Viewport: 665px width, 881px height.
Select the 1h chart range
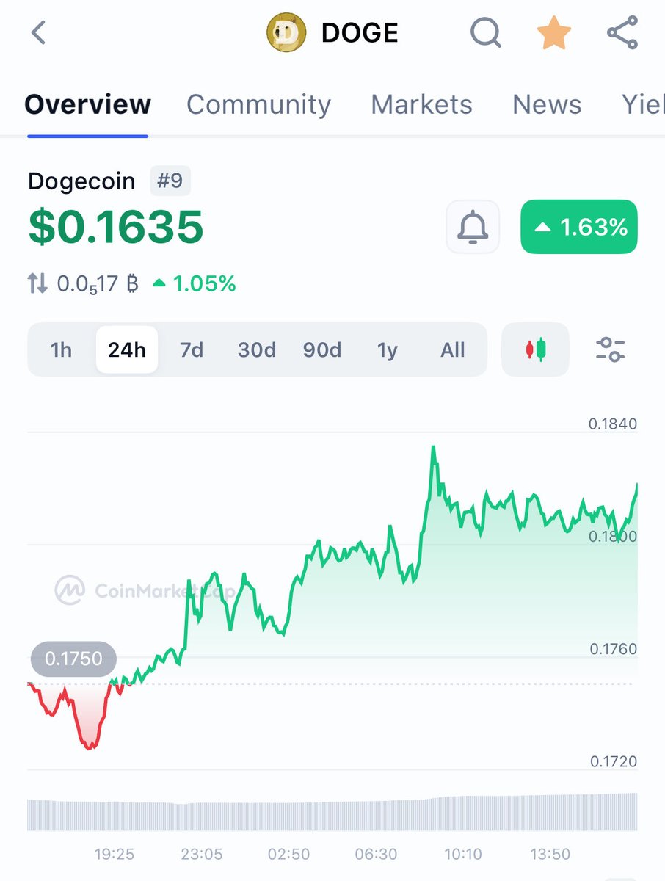[x=62, y=349]
